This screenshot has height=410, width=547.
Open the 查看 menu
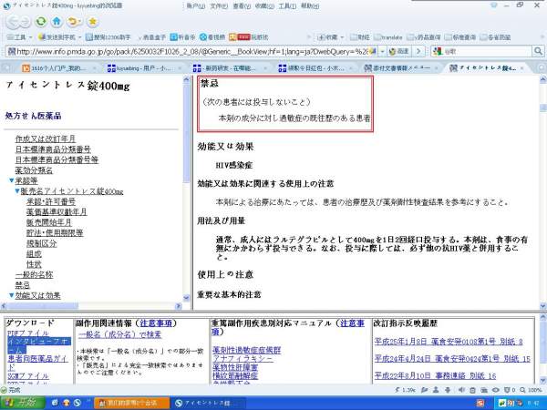click(242, 6)
